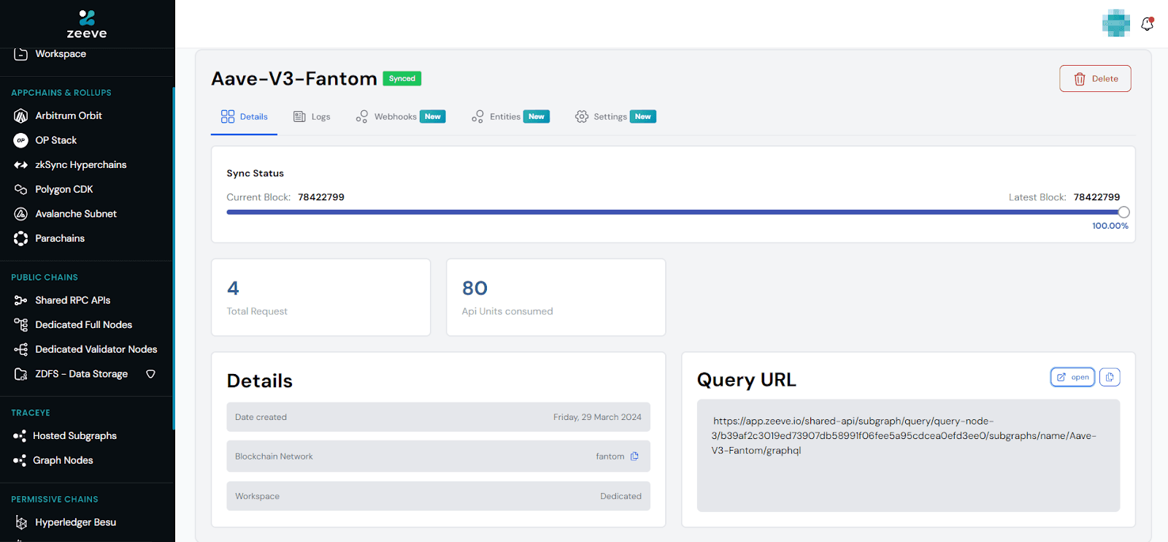Click the Latest Block value 78422799
This screenshot has height=542, width=1168.
click(x=1096, y=197)
